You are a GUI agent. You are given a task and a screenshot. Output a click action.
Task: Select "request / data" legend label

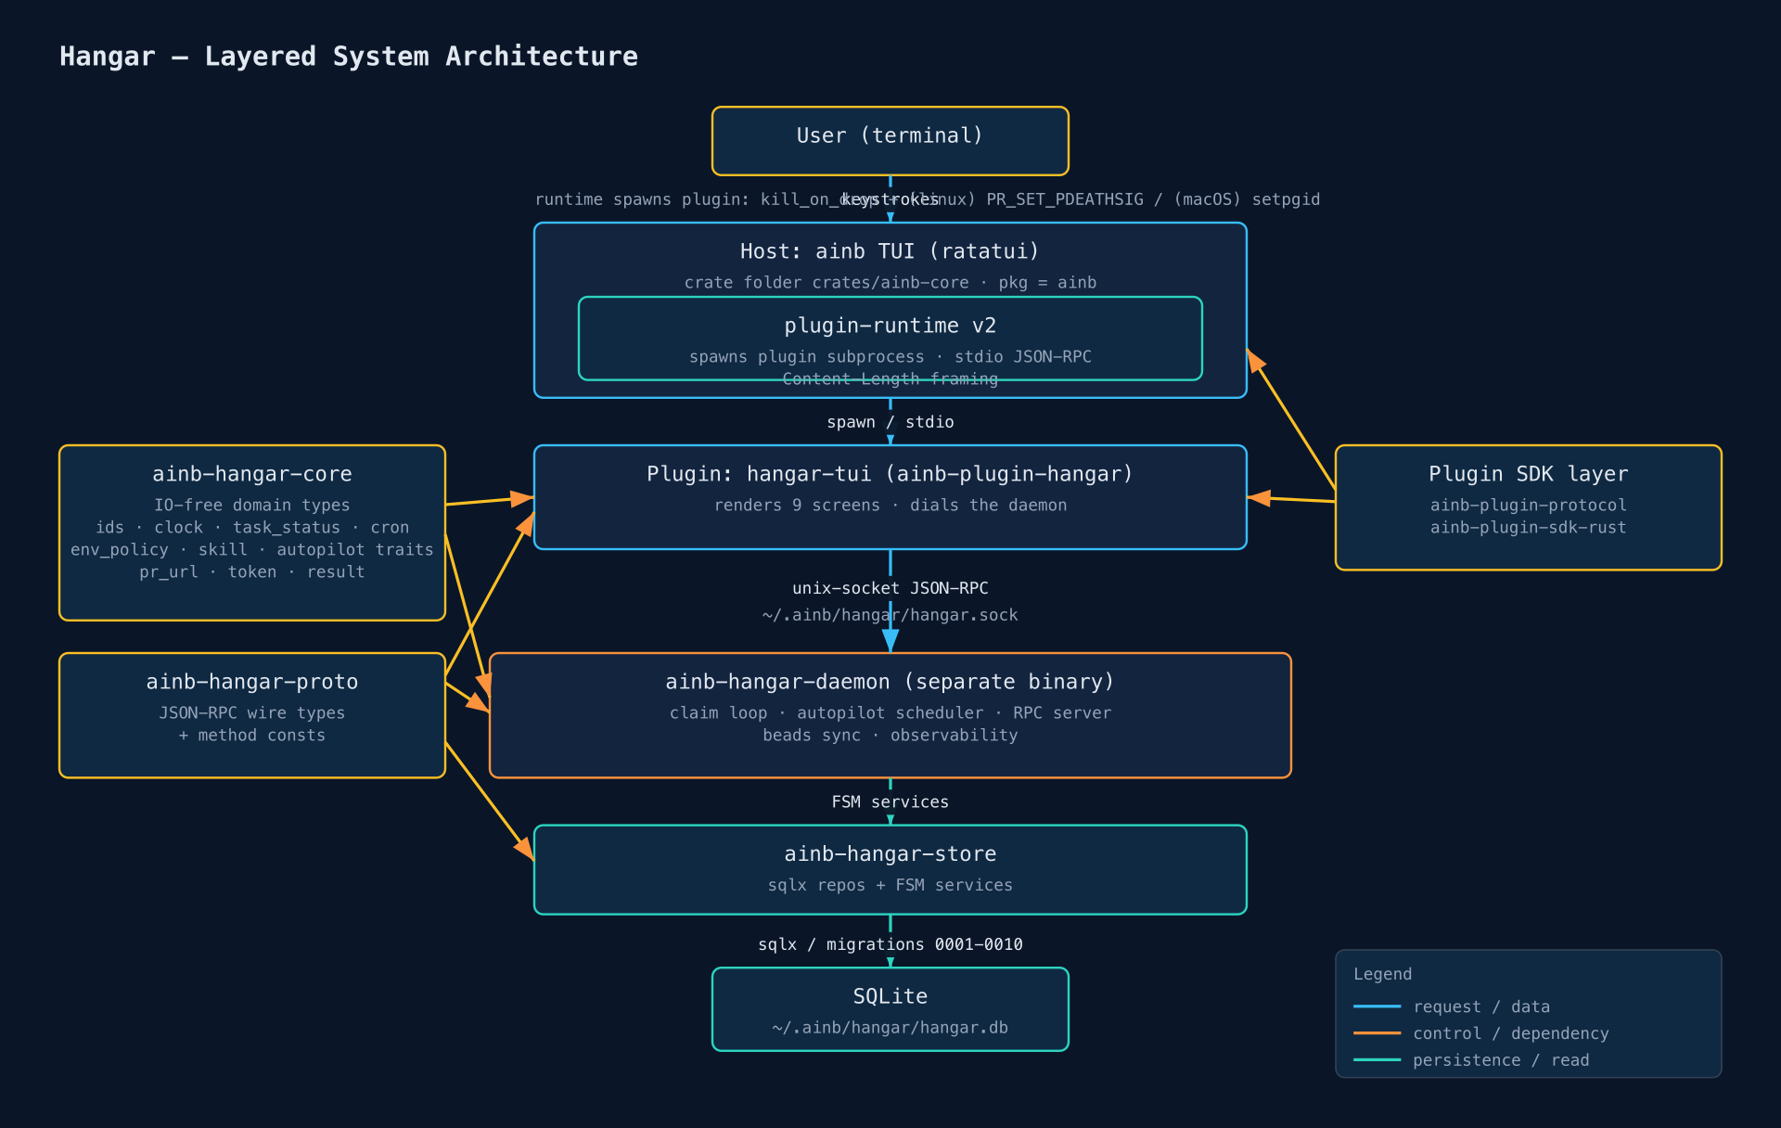[x=1481, y=1007]
